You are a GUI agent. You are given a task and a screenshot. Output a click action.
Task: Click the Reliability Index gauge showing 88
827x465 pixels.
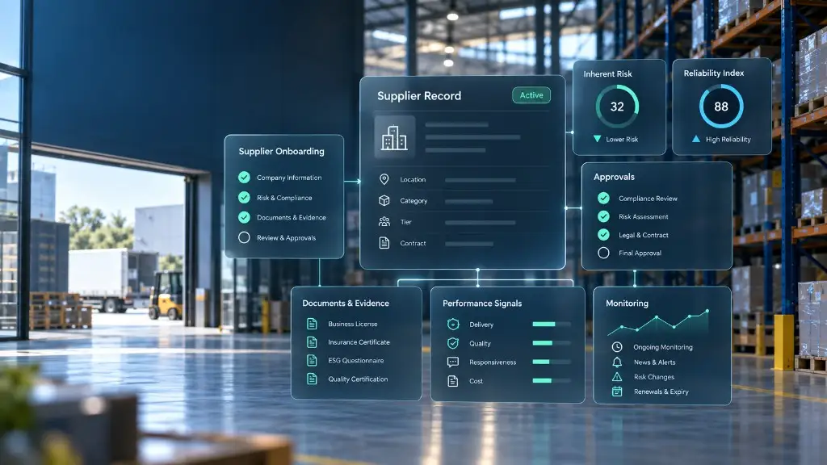point(721,107)
